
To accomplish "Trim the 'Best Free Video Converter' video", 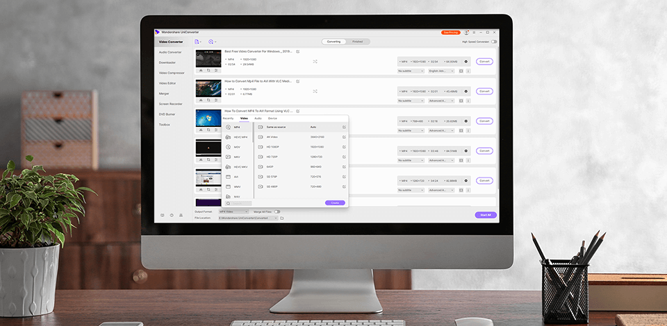I will [x=201, y=71].
